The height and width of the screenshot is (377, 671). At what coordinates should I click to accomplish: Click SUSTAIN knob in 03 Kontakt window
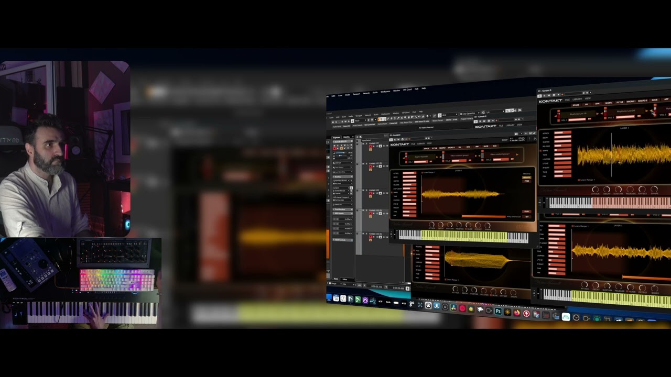(x=450, y=225)
